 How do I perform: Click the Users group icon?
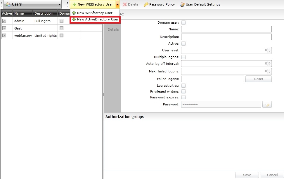8,4
